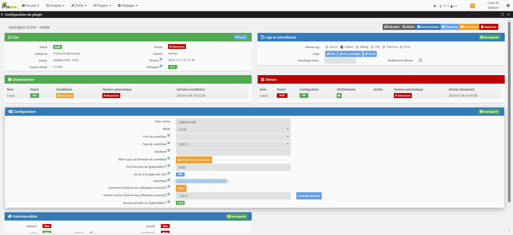
Task: Click the help icon next to Prérequis
Action: pos(161,66)
